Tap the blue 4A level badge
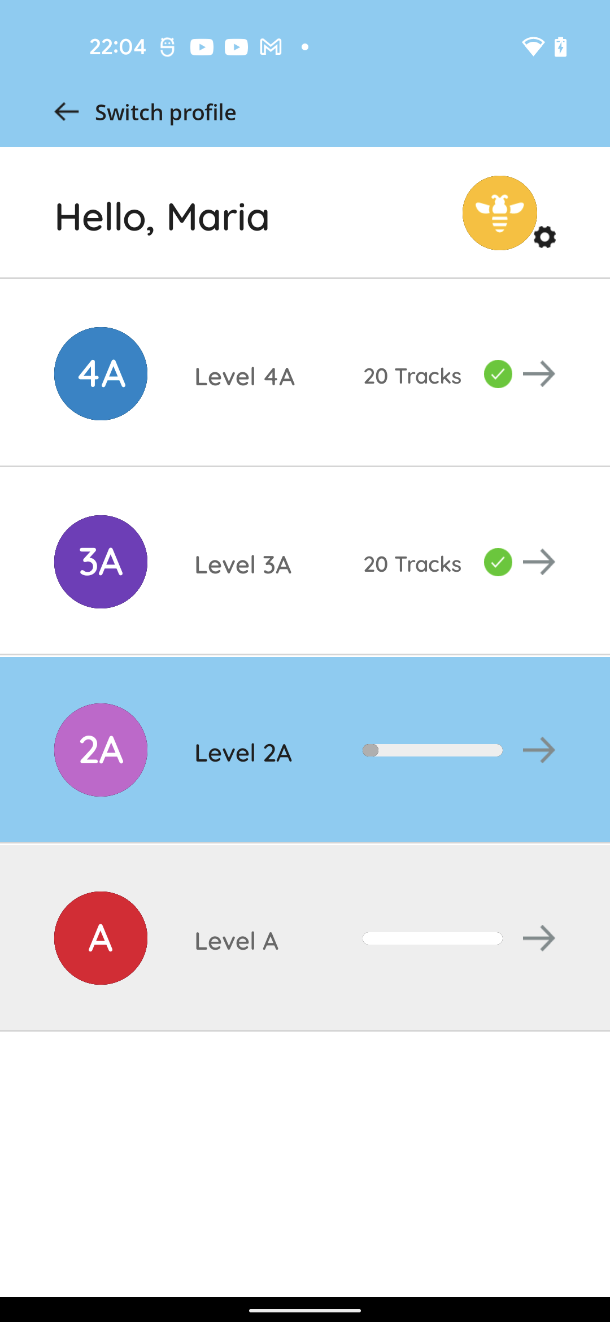610x1322 pixels. (x=101, y=373)
